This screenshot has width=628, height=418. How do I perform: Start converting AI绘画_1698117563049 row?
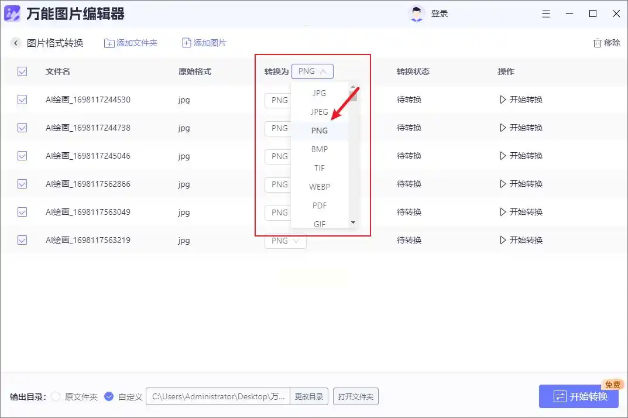click(521, 211)
